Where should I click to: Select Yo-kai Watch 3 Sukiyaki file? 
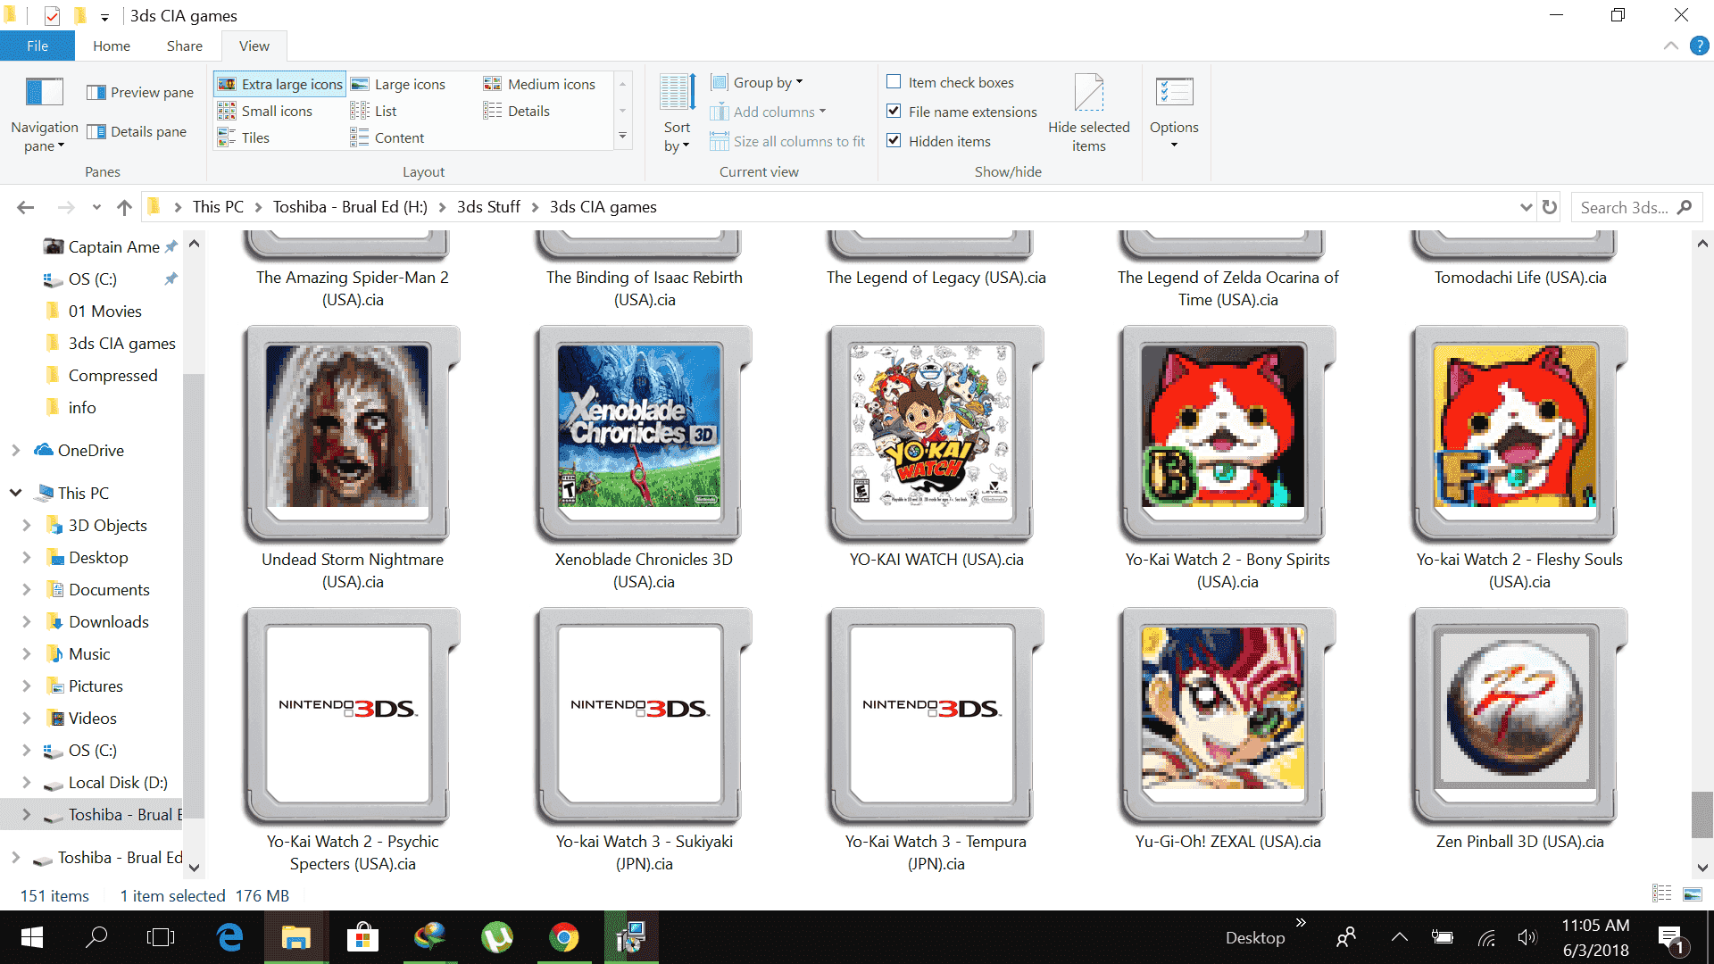click(644, 742)
